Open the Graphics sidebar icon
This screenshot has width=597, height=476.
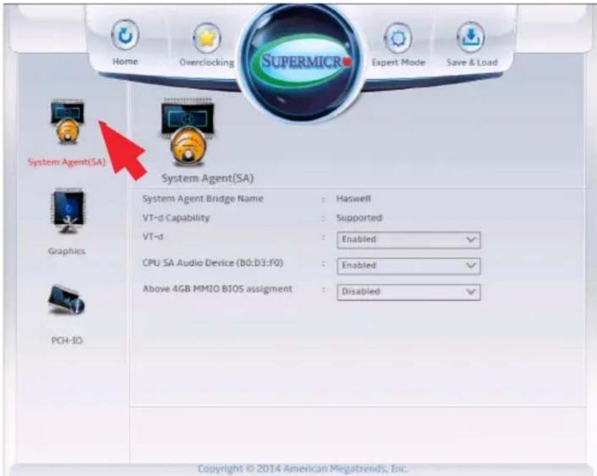tap(68, 211)
